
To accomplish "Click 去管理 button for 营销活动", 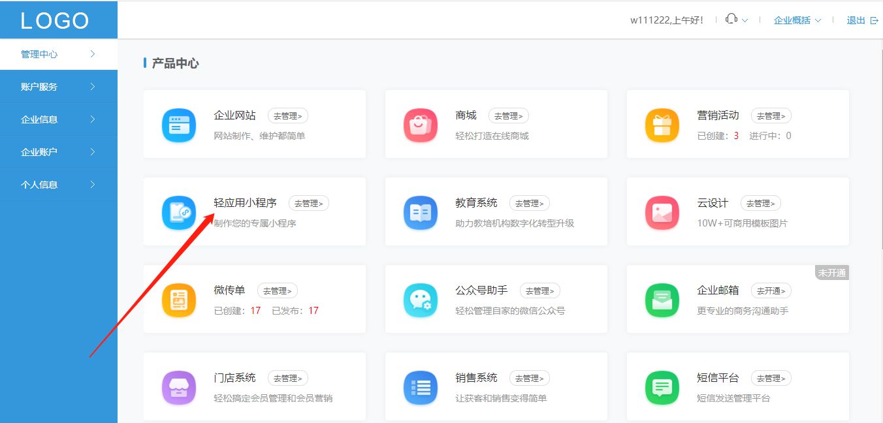I will pos(771,116).
